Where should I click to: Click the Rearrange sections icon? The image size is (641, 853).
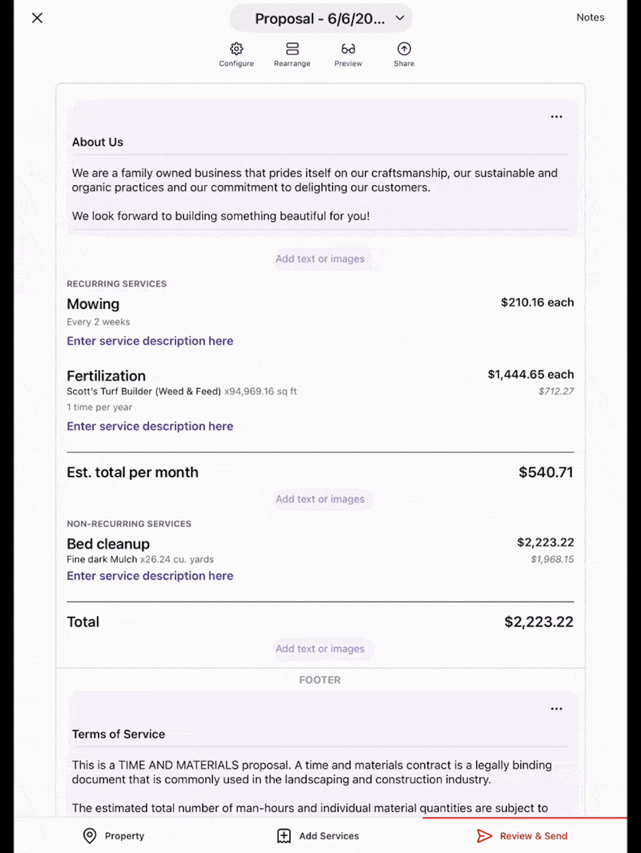(x=292, y=49)
